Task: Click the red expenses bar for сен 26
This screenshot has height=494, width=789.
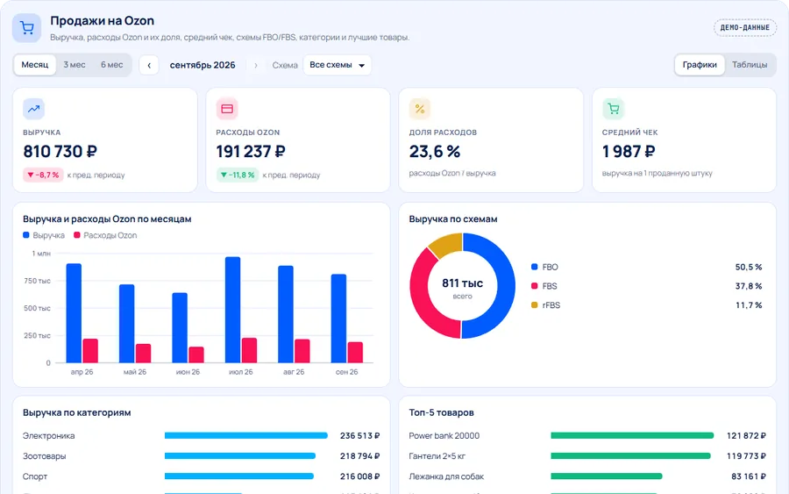Action: point(355,352)
